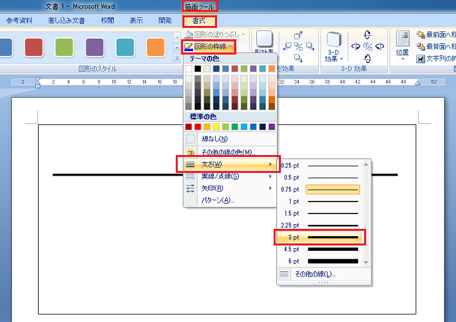Viewport: 456px width, 322px height.
Task: Apply the green shape style
Action: (x=65, y=47)
